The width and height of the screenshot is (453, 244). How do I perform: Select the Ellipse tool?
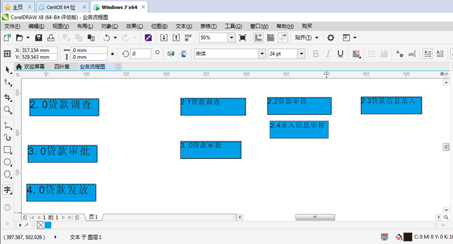(x=7, y=162)
